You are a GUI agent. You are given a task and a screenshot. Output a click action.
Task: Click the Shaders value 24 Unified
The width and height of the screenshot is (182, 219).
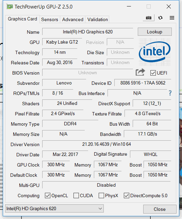(x=67, y=103)
